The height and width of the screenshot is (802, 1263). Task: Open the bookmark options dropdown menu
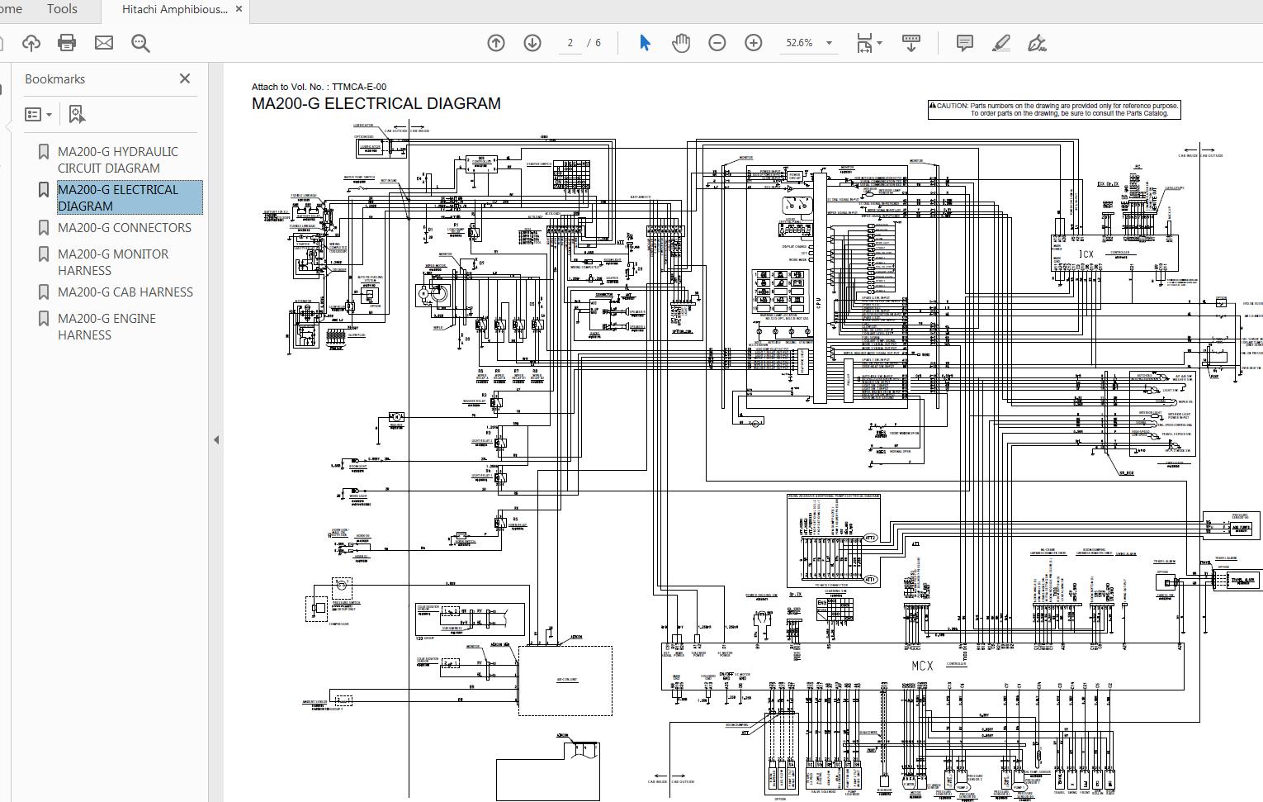38,113
